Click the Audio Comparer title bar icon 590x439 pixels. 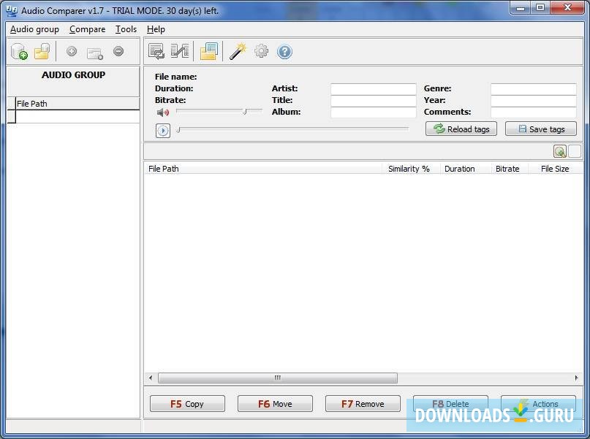point(12,10)
